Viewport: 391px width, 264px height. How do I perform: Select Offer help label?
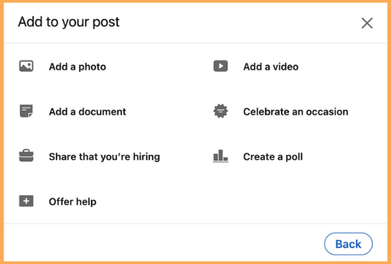click(x=72, y=202)
